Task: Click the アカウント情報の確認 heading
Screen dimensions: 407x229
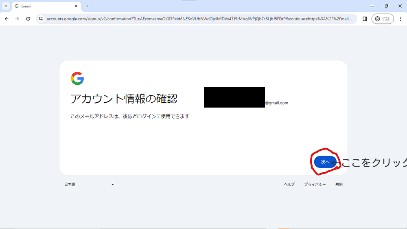Action: point(124,99)
